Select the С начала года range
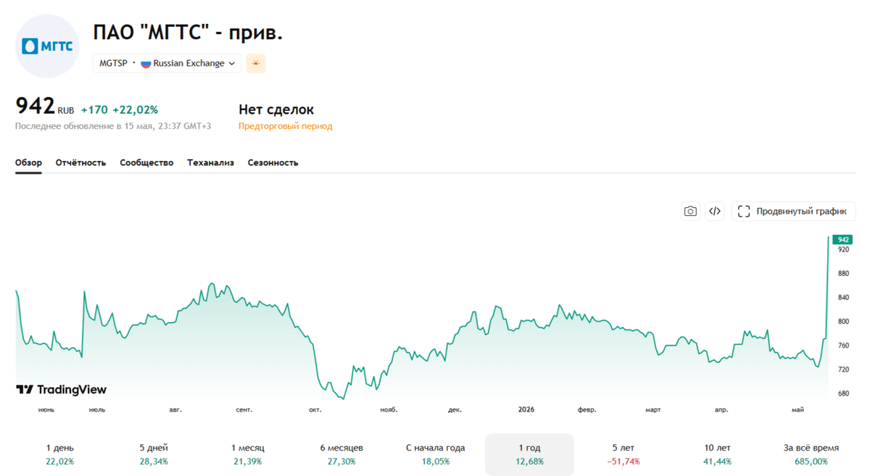The height and width of the screenshot is (476, 870). [x=436, y=454]
